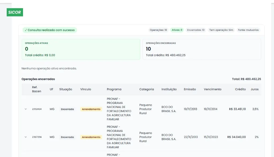Click credit value R$ 33.461,10
The height and width of the screenshot is (157, 274).
point(237,109)
